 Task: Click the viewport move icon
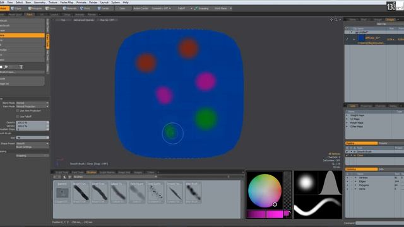tap(331, 20)
